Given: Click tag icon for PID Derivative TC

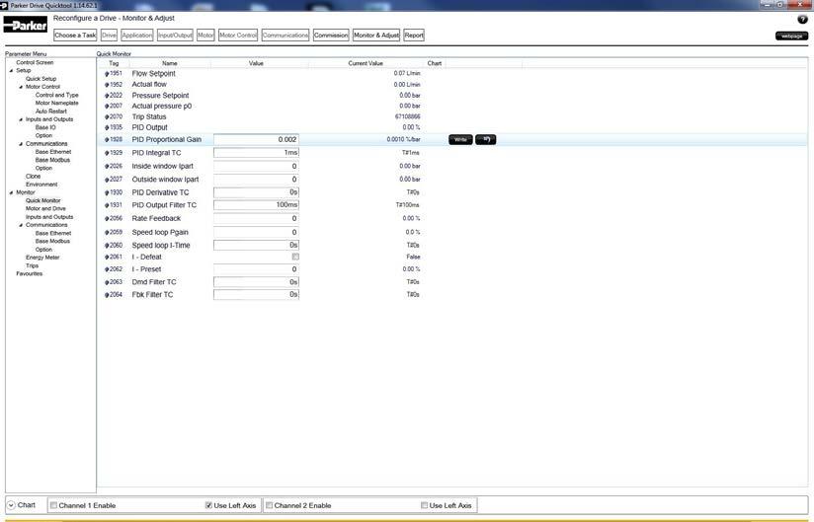Looking at the screenshot, I should (107, 192).
